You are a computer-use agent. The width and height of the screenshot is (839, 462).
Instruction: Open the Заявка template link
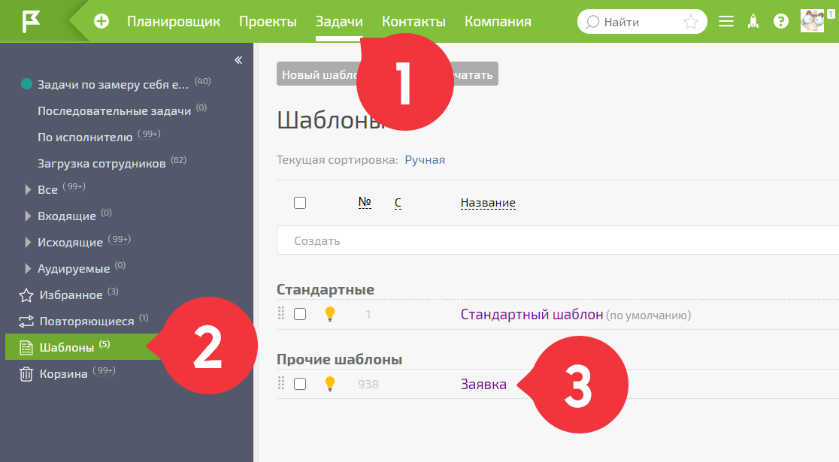tap(483, 385)
